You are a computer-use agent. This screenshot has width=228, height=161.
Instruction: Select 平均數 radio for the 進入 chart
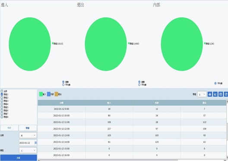pyautogui.click(x=63, y=85)
